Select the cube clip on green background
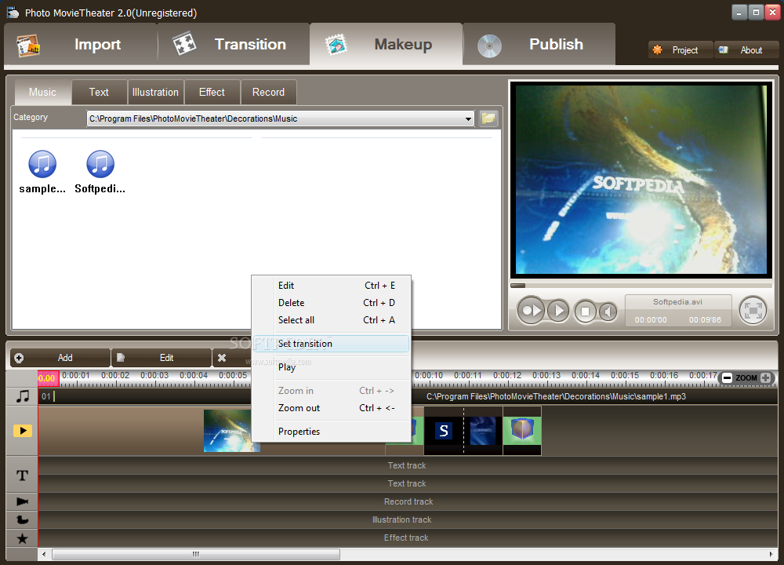This screenshot has width=784, height=565. pos(522,430)
